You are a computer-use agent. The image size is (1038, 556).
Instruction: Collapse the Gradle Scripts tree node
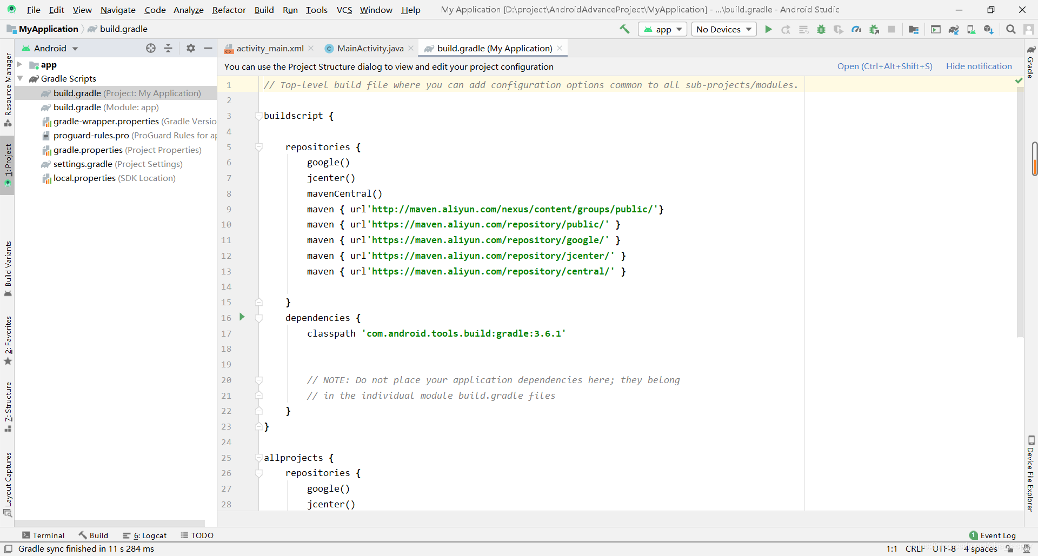pos(20,78)
